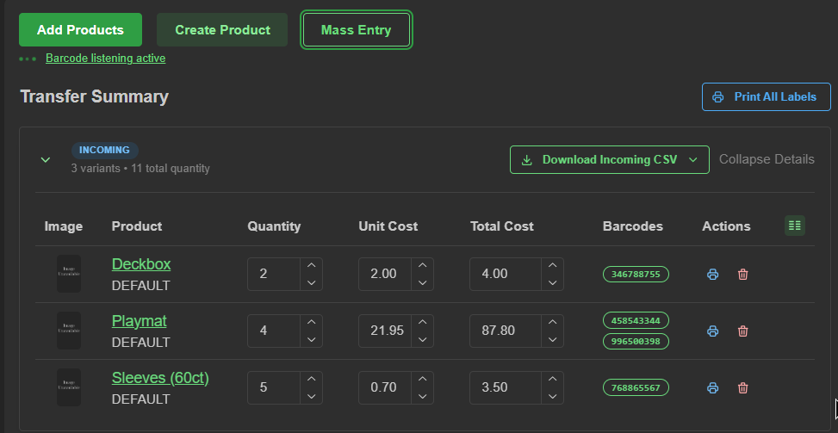Click the Add Products button
The width and height of the screenshot is (838, 433).
[80, 30]
